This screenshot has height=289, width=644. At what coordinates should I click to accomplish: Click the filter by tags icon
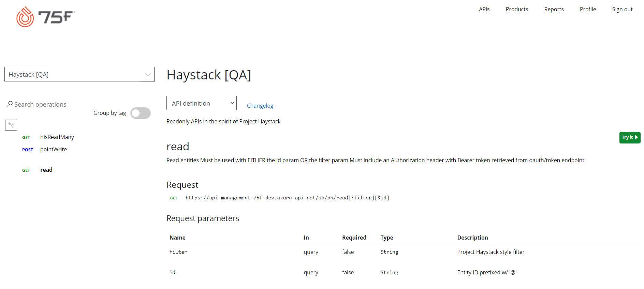click(11, 125)
